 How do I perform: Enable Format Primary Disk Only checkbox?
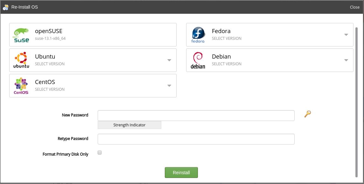click(x=100, y=153)
